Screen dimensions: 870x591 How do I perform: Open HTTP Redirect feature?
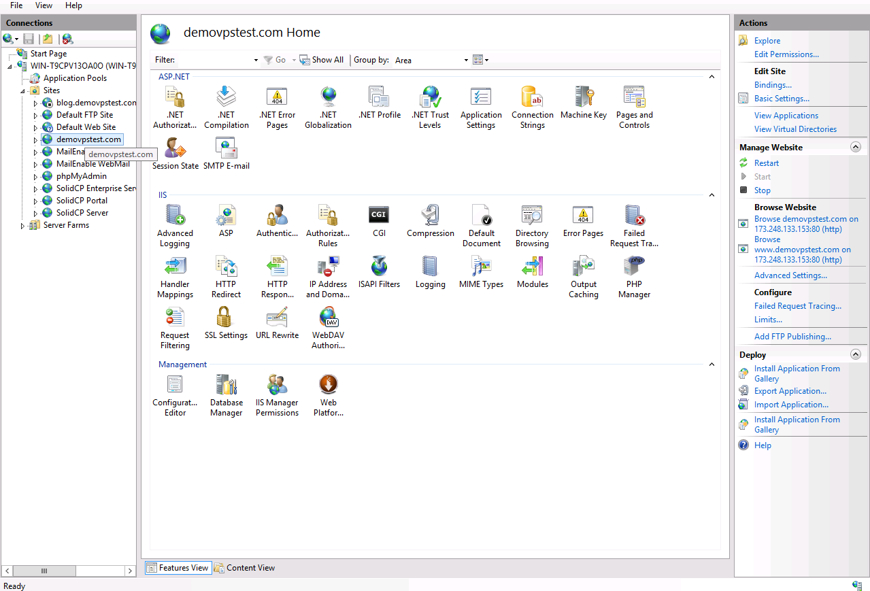[226, 277]
